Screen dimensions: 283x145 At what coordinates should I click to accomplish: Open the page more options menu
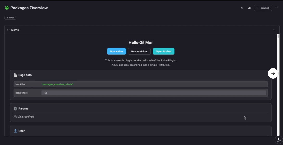pyautogui.click(x=276, y=8)
